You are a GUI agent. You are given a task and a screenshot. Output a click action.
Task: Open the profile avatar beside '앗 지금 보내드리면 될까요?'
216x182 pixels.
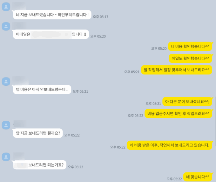6,125
